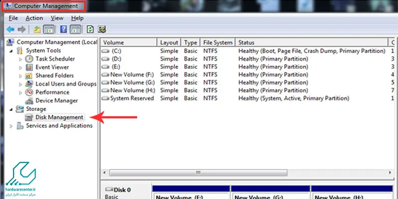Expand Local Users and Groups node
This screenshot has height=199, width=398.
pyautogui.click(x=20, y=84)
